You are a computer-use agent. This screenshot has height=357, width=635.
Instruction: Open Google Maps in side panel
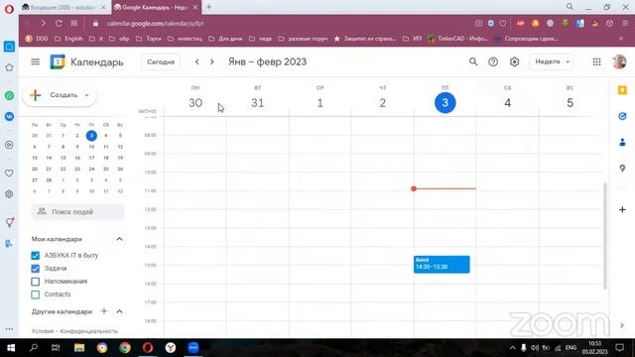click(622, 168)
